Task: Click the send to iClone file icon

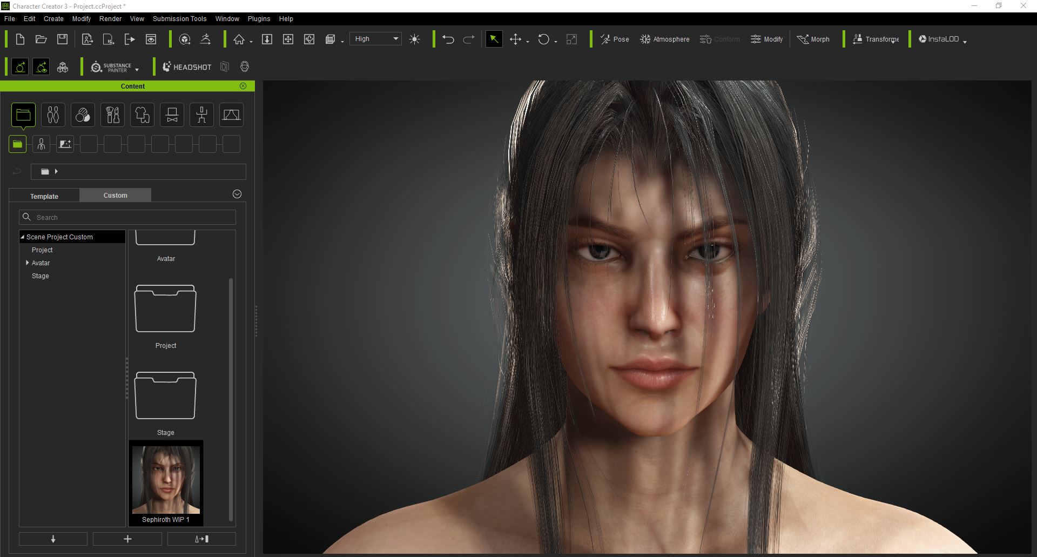Action: tap(109, 39)
